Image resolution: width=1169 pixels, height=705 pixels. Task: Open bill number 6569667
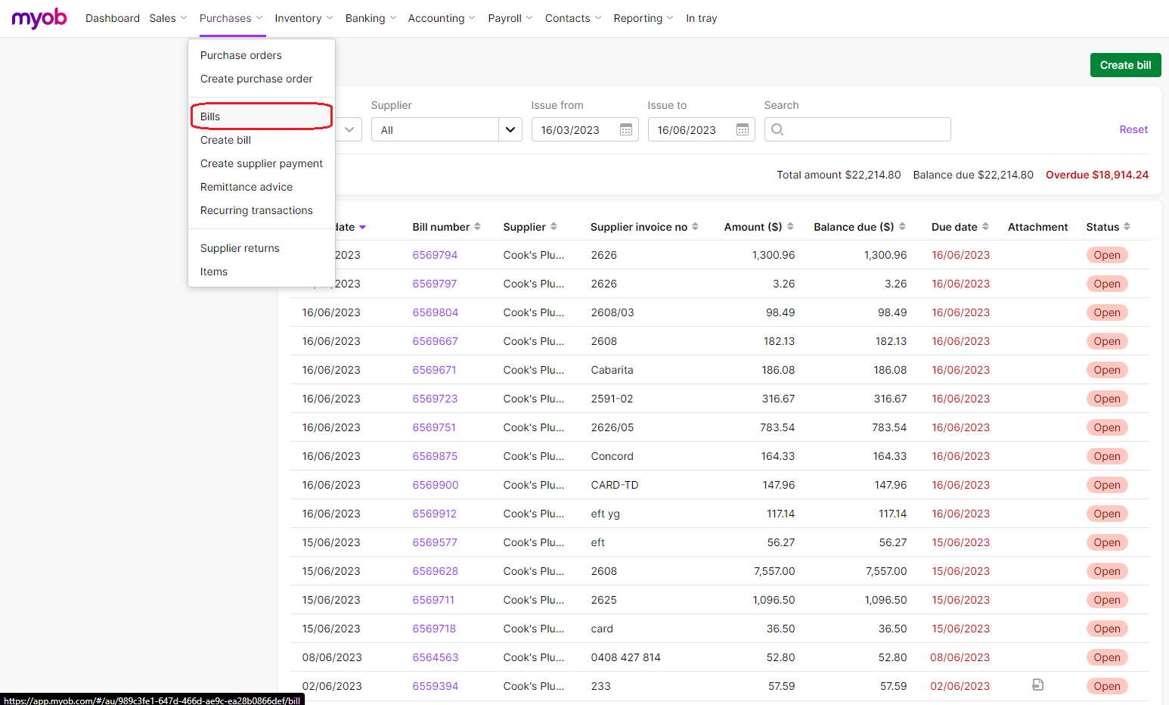click(436, 341)
